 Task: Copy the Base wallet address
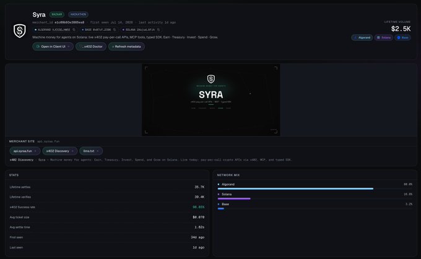(115, 30)
